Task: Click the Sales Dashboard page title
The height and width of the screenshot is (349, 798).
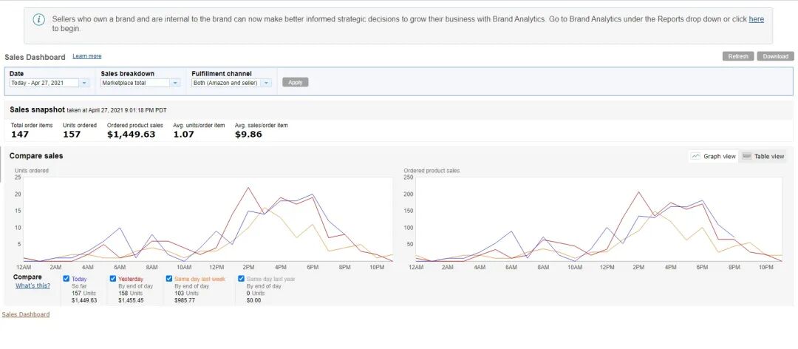Action: coord(35,57)
